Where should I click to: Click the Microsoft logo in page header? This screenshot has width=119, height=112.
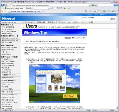(x=9, y=18)
